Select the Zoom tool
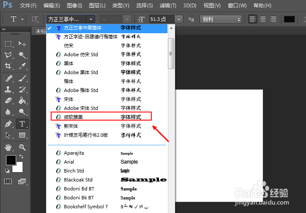The width and height of the screenshot is (306, 213). (x=22, y=147)
